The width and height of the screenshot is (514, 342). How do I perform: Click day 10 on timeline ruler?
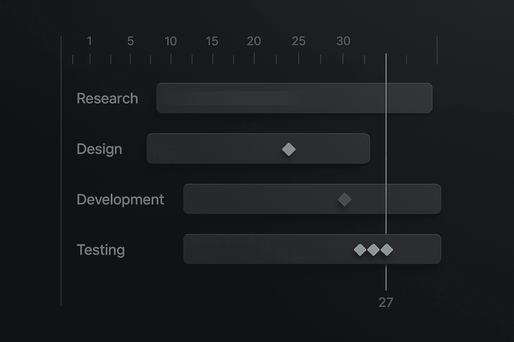pyautogui.click(x=170, y=41)
